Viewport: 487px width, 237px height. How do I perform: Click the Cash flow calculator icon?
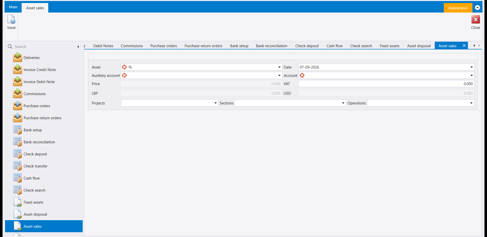18,178
